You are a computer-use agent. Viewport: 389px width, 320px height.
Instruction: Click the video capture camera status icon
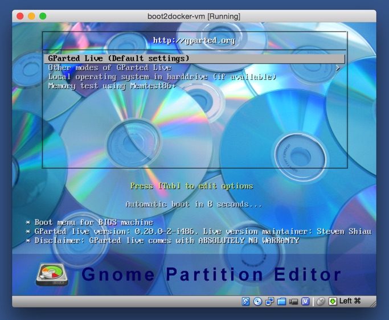tap(293, 302)
